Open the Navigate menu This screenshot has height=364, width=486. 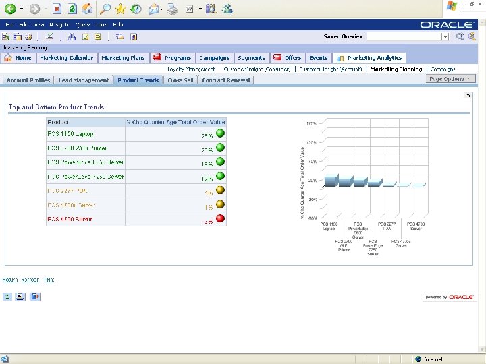pyautogui.click(x=59, y=24)
